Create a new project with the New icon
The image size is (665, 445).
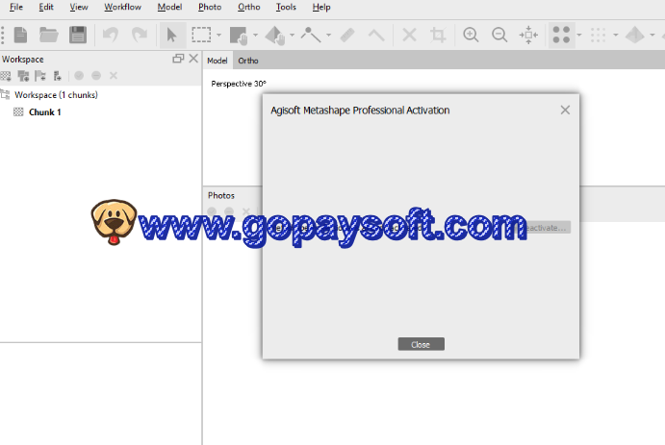(20, 35)
